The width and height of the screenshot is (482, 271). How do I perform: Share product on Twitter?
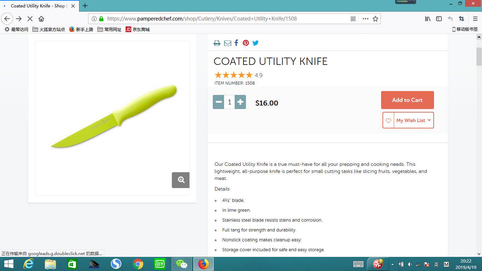(255, 43)
